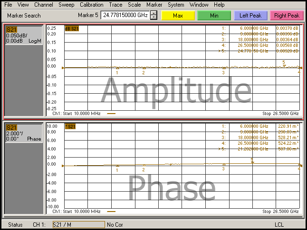Image resolution: width=307 pixels, height=230 pixels.
Task: Select marker 3 on the amplitude trace
Action: (x=223, y=70)
